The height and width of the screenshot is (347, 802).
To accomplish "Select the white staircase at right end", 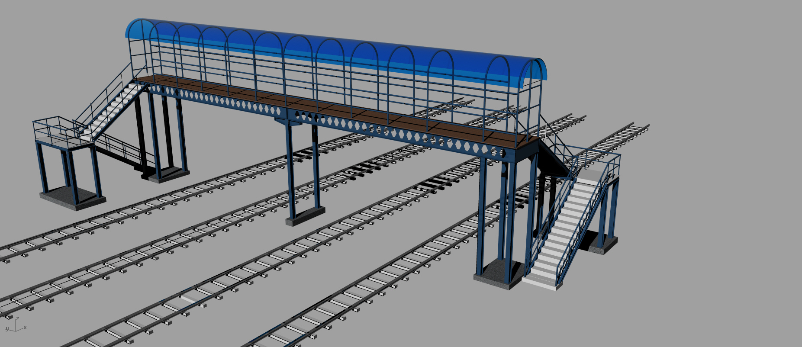I will [565, 229].
